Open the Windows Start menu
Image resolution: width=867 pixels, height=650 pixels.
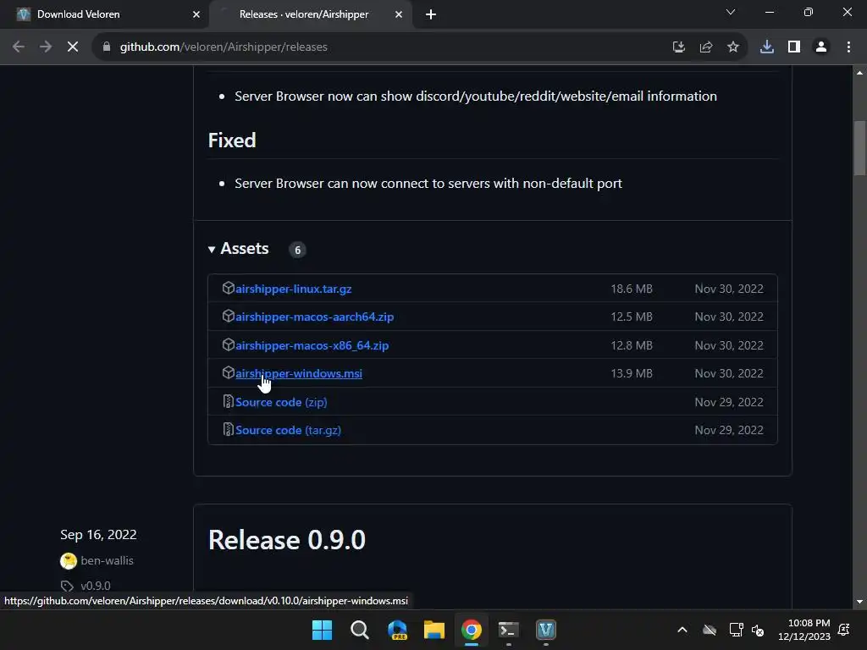click(x=322, y=630)
